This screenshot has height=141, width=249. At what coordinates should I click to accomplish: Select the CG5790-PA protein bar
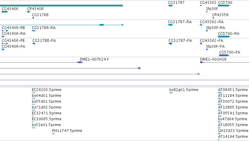[x=224, y=55]
